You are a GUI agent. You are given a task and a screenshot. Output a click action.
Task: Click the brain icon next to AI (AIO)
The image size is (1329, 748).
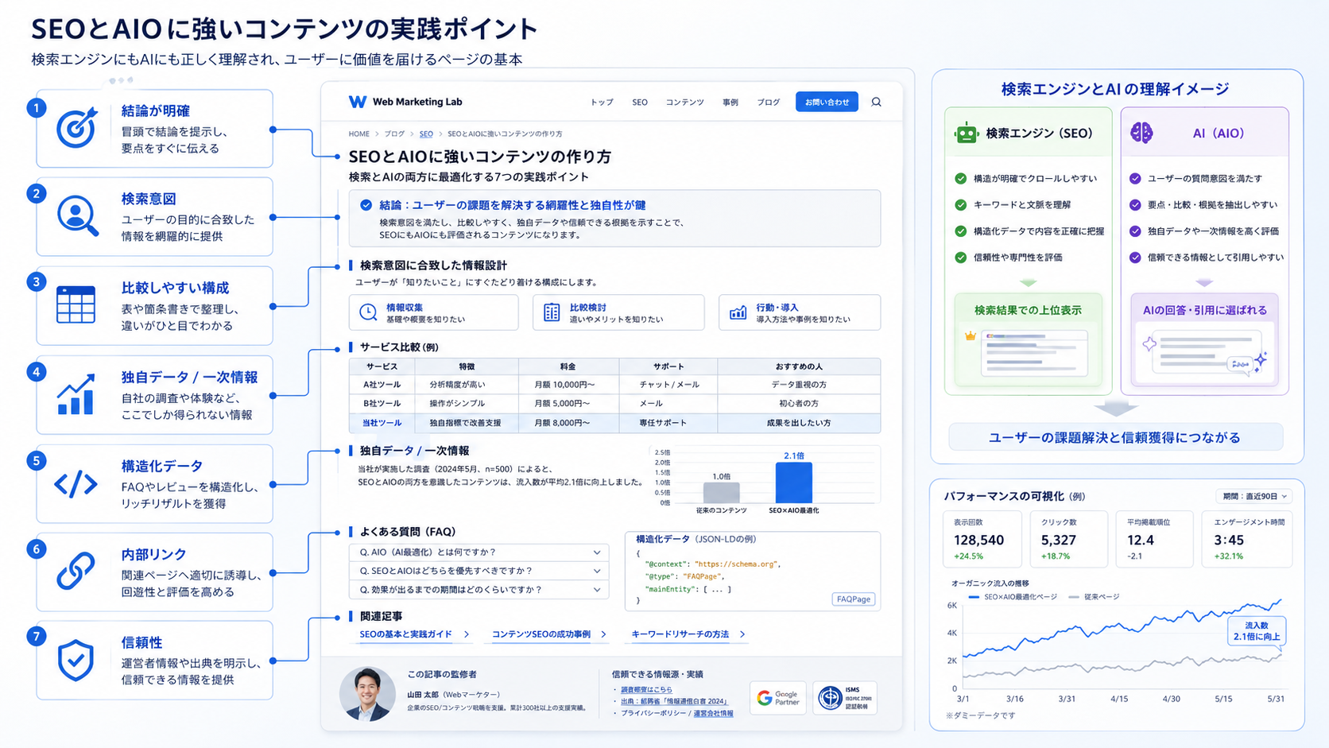[1141, 133]
